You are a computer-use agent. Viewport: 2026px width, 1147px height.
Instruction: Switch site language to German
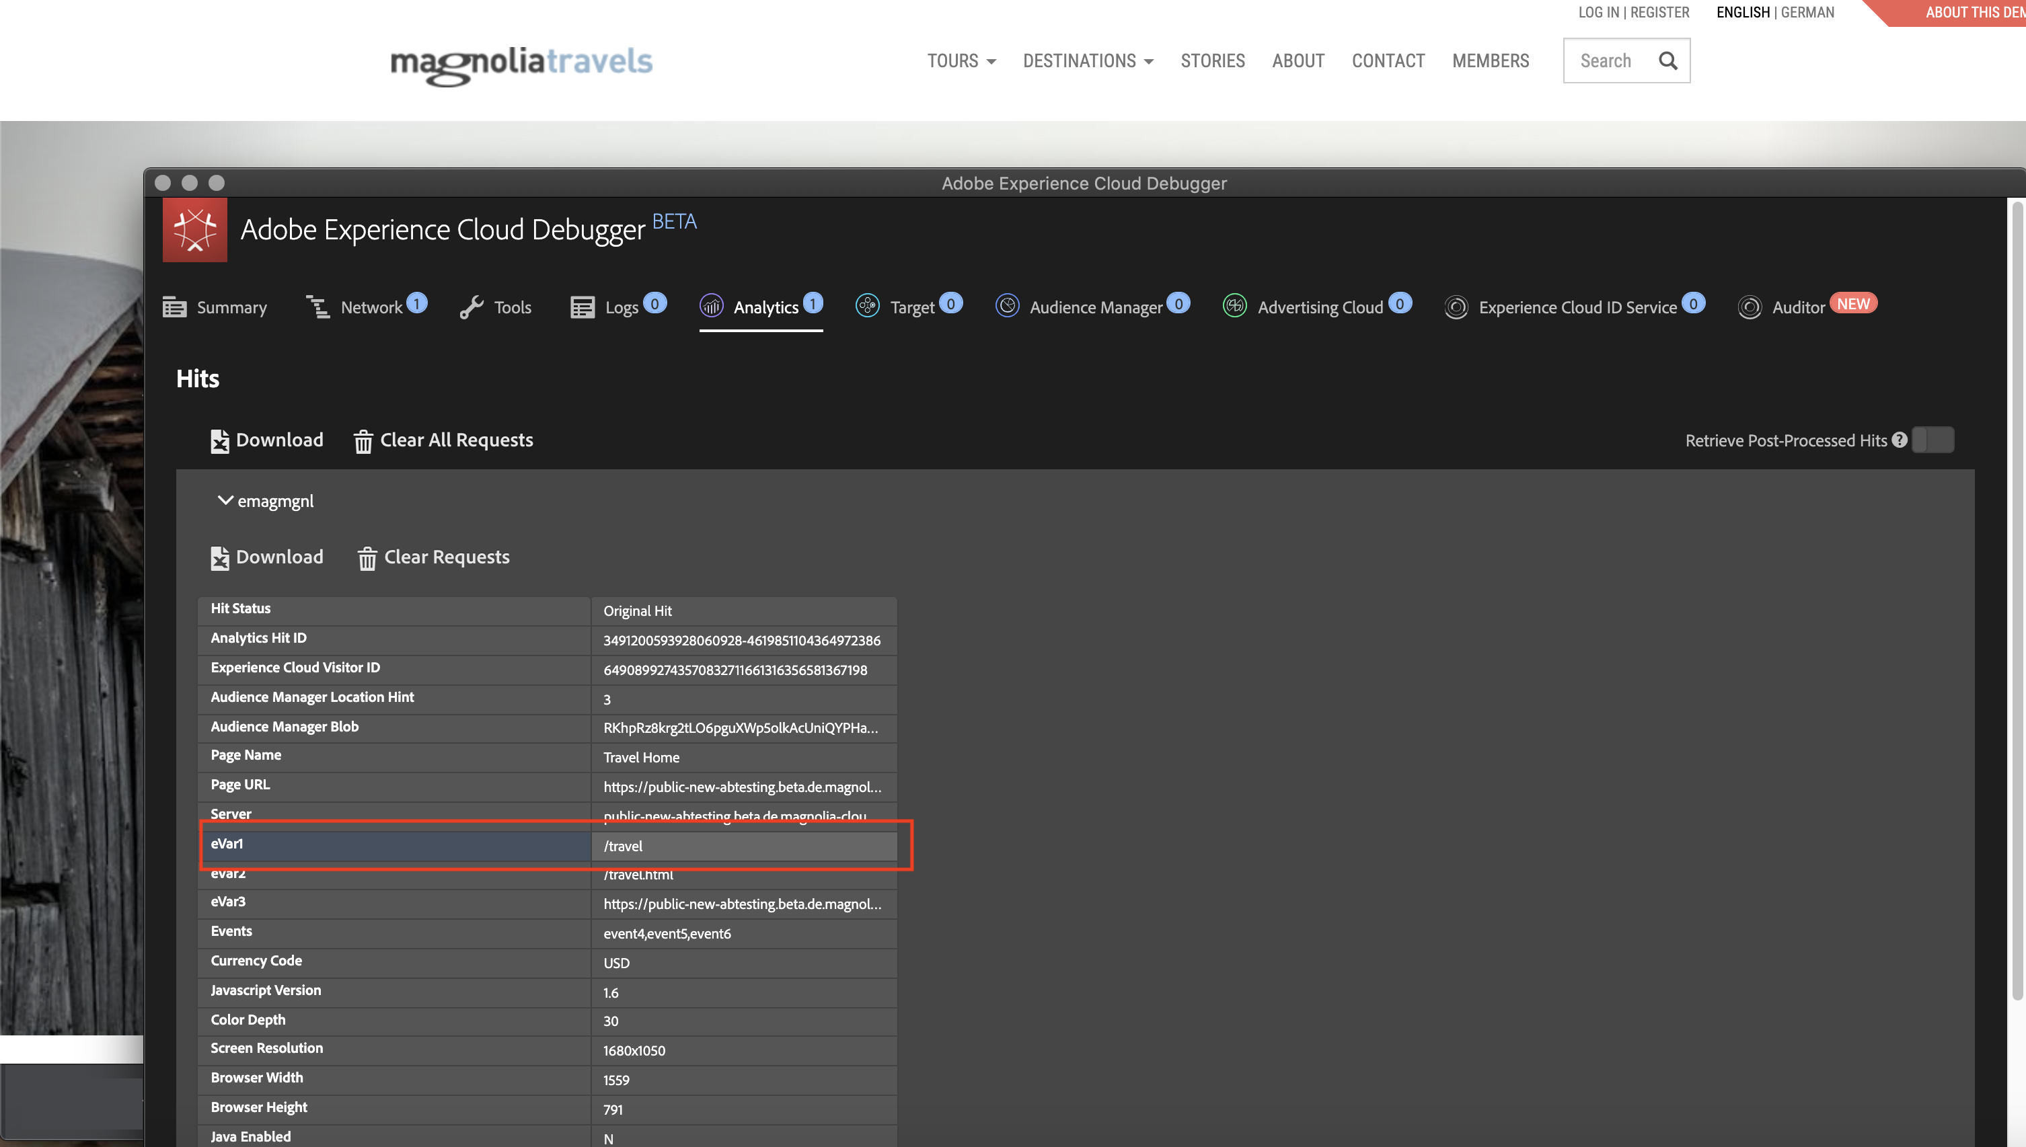(1807, 12)
